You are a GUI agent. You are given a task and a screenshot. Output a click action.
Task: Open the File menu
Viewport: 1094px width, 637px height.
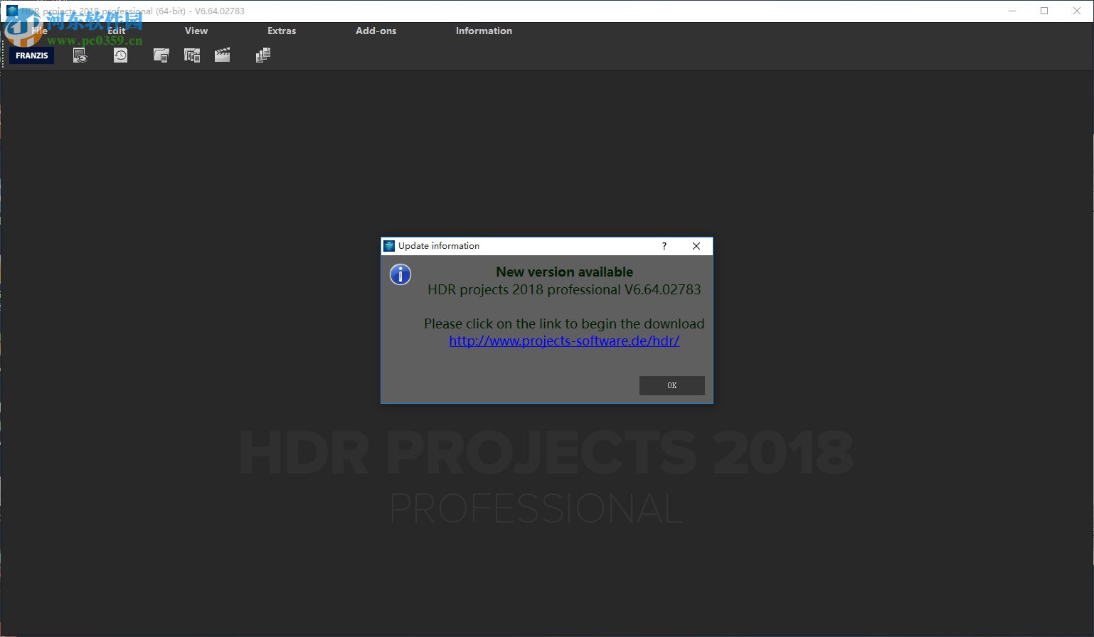38,31
